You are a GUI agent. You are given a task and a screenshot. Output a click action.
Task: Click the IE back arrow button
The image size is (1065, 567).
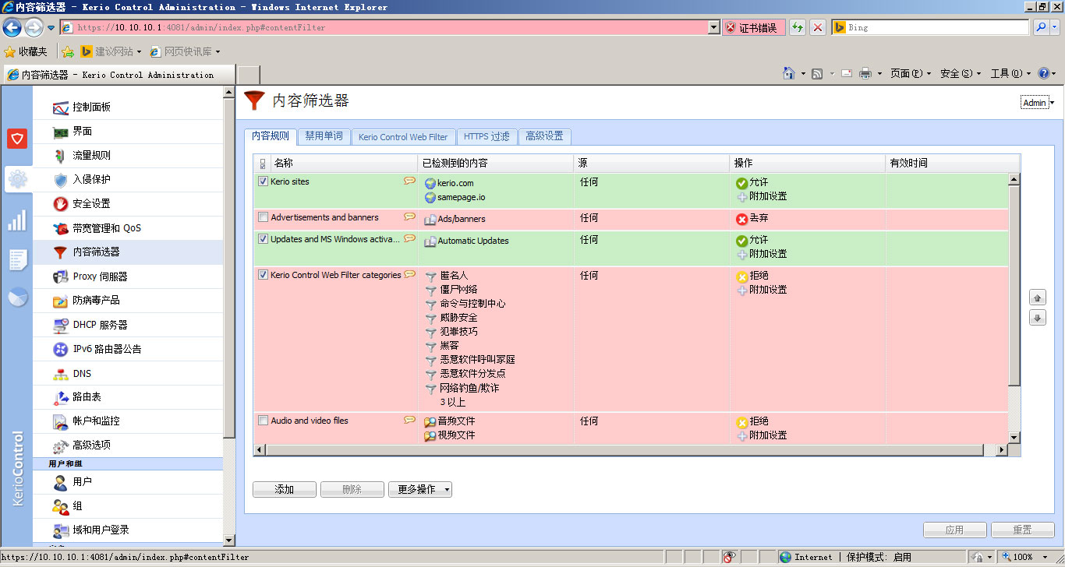[12, 27]
